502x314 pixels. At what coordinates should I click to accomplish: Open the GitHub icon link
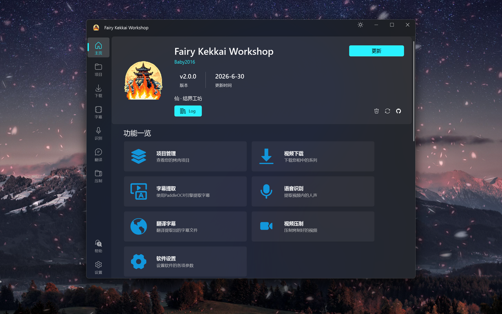pyautogui.click(x=398, y=111)
